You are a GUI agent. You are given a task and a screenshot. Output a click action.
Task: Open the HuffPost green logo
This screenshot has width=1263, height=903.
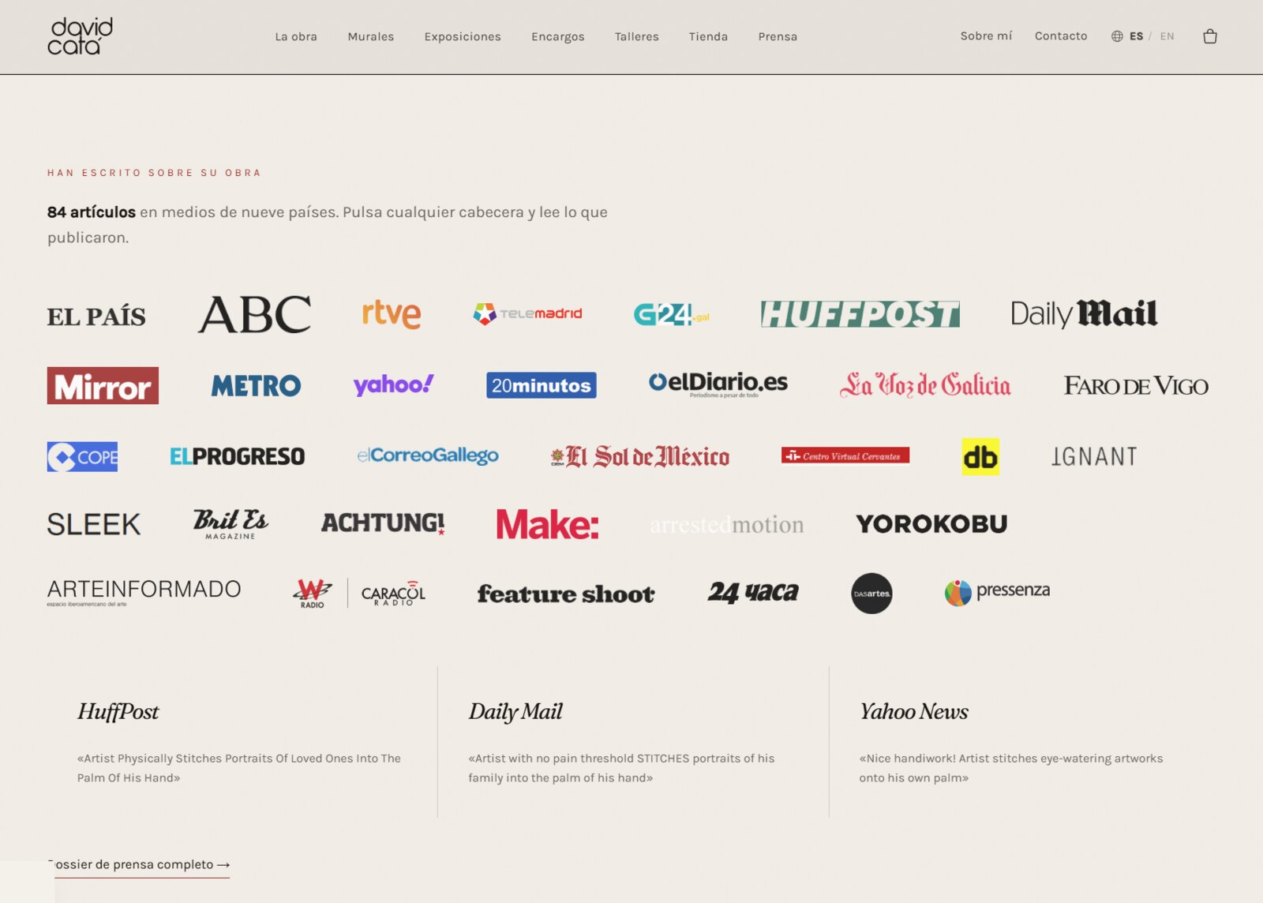click(860, 314)
